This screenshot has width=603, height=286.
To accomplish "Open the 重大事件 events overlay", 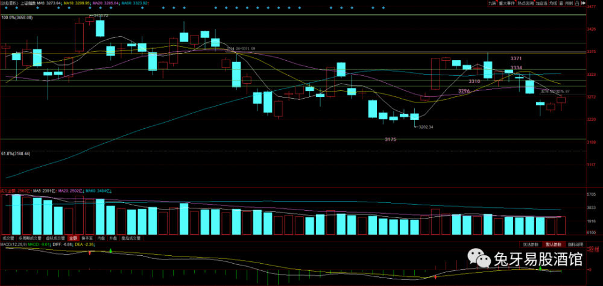I will click(507, 3).
